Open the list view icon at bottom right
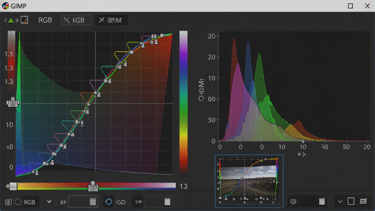Screen dimensions: 375x211 (363, 201)
